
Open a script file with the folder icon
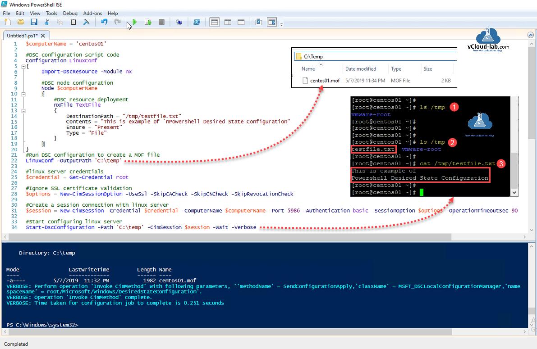click(x=21, y=22)
